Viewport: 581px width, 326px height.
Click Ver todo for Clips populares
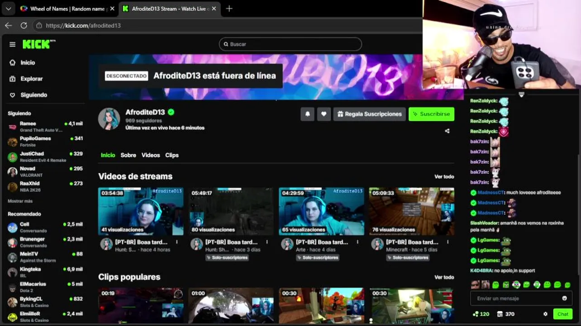tap(444, 277)
